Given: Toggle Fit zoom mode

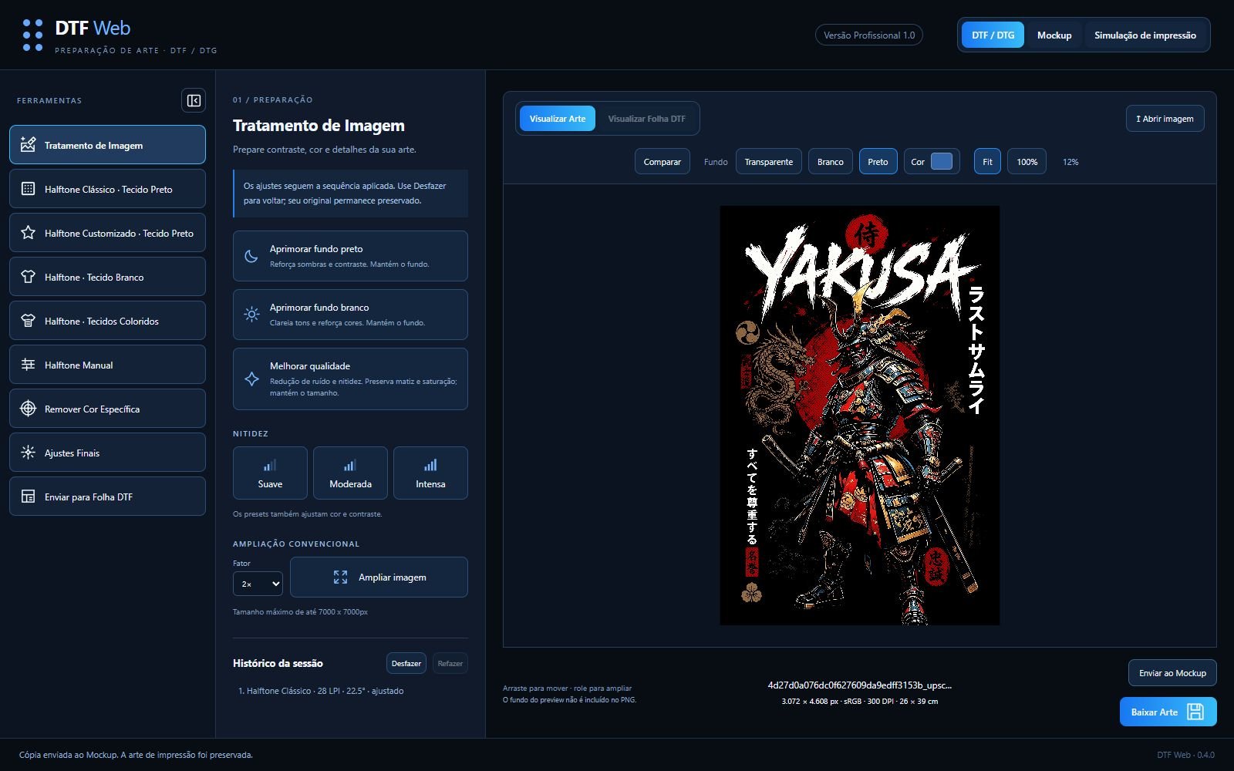Looking at the screenshot, I should click(x=987, y=162).
